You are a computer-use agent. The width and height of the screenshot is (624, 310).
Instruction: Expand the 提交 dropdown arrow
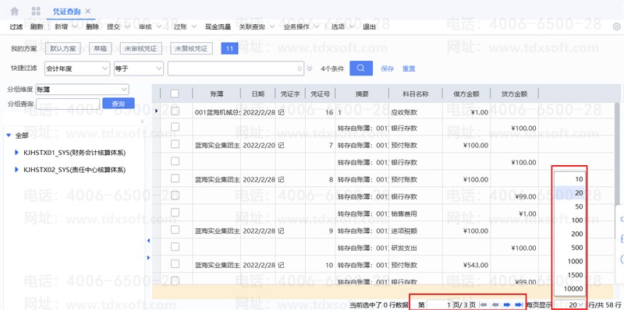pos(127,26)
